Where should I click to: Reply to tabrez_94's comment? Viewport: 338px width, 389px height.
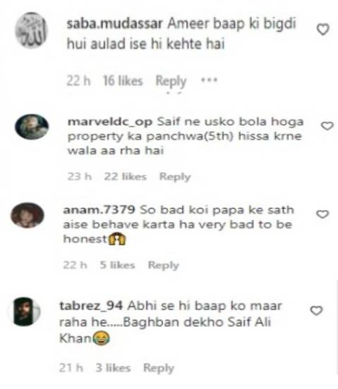pyautogui.click(x=159, y=368)
